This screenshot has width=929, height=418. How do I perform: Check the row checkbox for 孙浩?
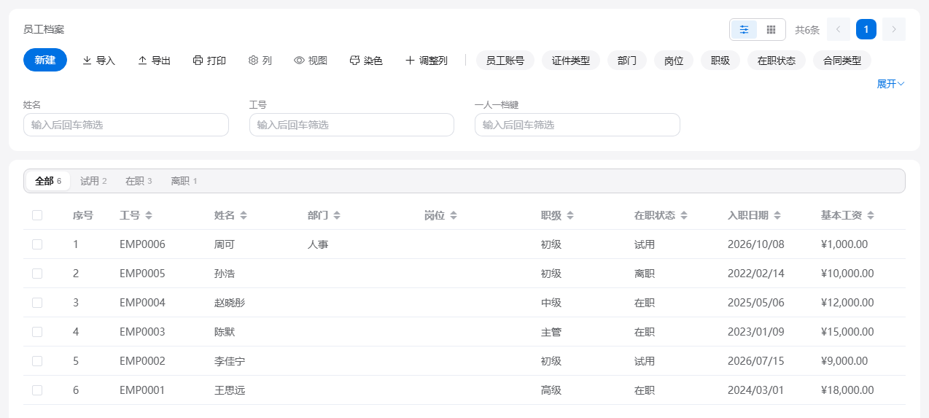[x=37, y=274]
